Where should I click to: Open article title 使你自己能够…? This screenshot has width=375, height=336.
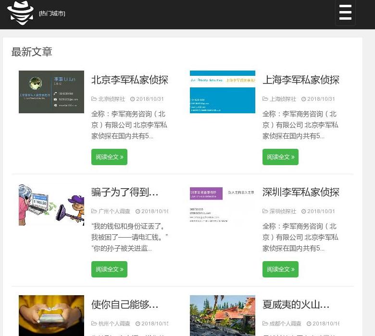[x=125, y=304]
